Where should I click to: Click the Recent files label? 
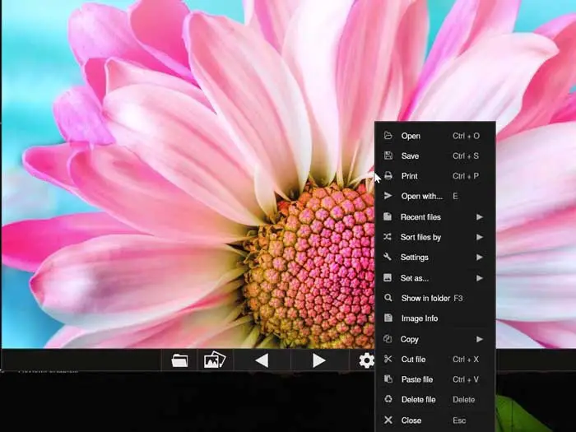click(420, 217)
